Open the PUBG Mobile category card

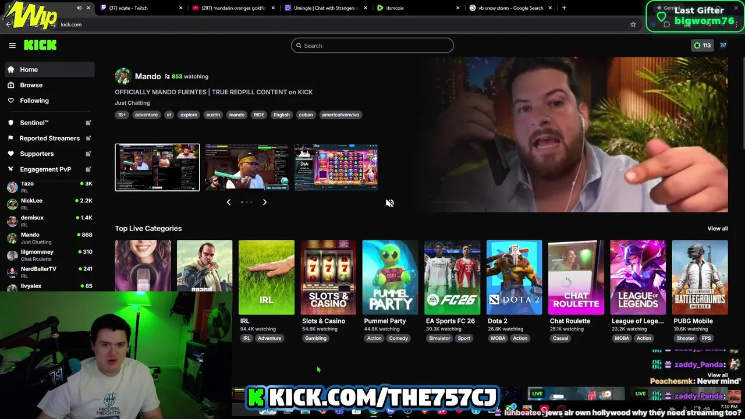pos(700,278)
